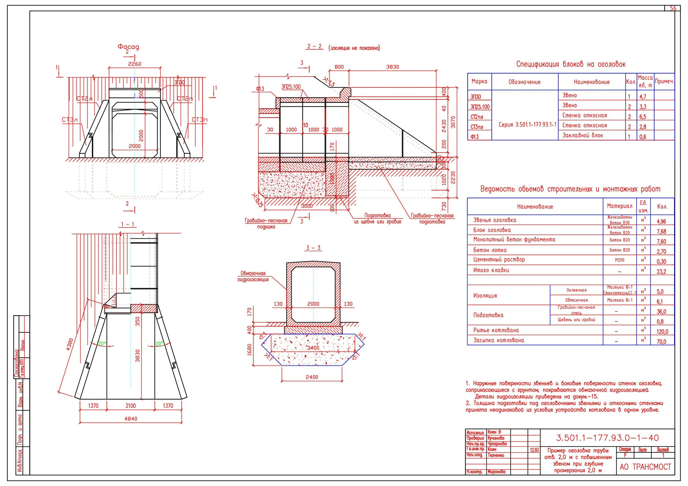Click the 'М200' material cell

(620, 260)
